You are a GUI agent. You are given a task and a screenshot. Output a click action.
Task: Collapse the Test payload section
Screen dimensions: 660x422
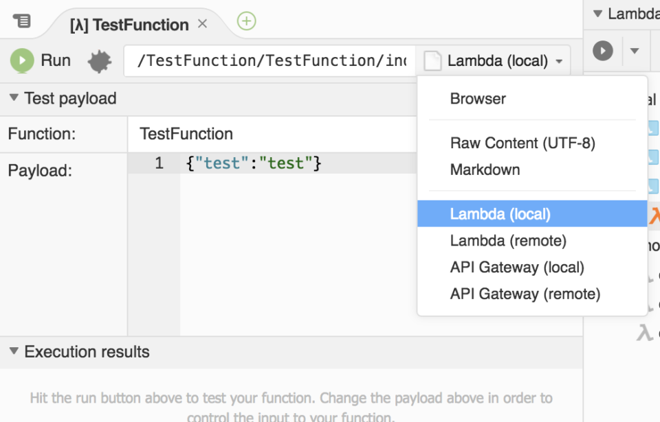click(x=14, y=98)
